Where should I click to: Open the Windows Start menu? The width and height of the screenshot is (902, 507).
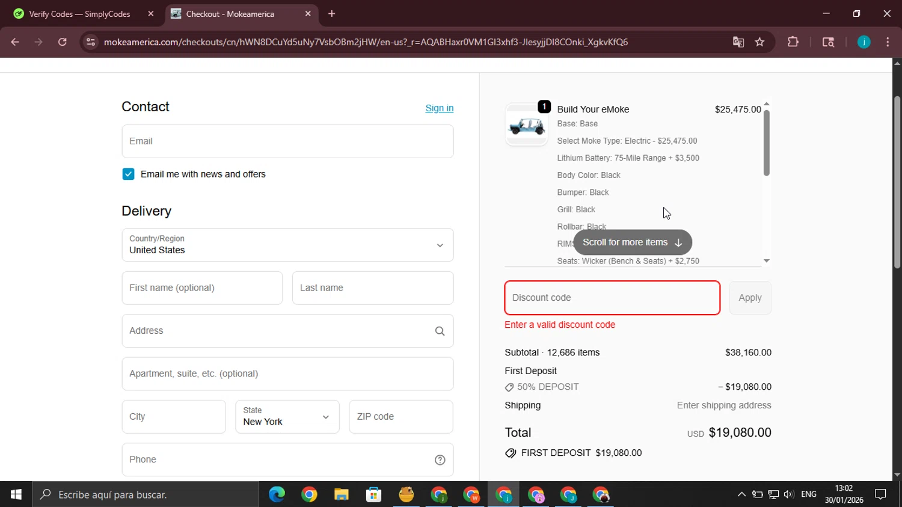[x=16, y=494]
